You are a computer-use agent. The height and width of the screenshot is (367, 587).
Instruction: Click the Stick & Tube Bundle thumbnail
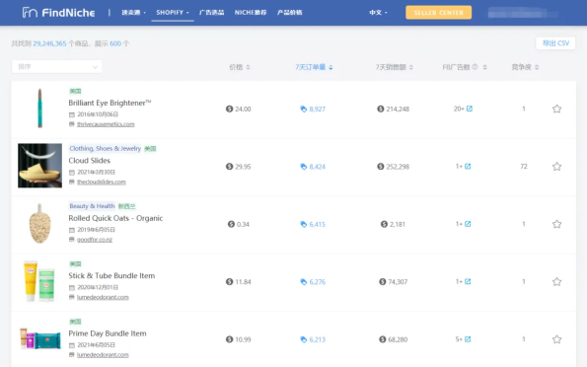tap(39, 281)
